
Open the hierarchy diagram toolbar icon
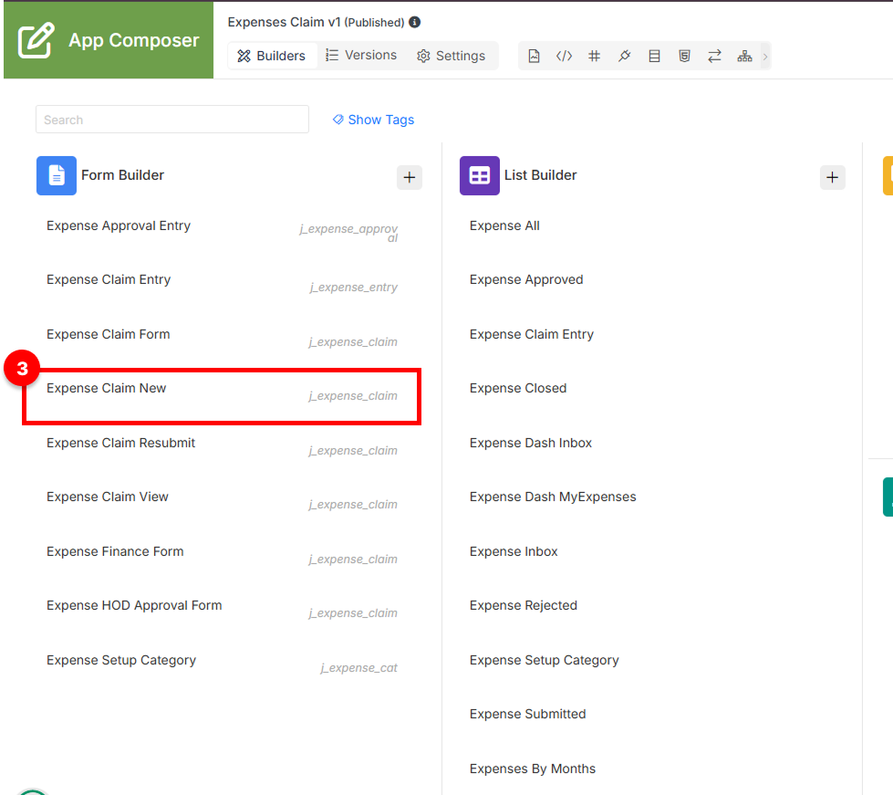click(744, 56)
